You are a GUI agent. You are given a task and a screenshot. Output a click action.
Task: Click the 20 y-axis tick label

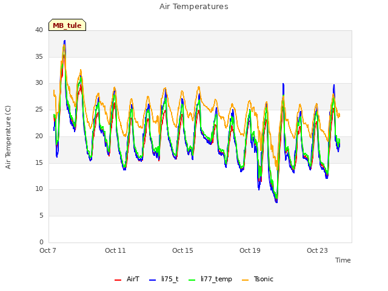pos(39,136)
